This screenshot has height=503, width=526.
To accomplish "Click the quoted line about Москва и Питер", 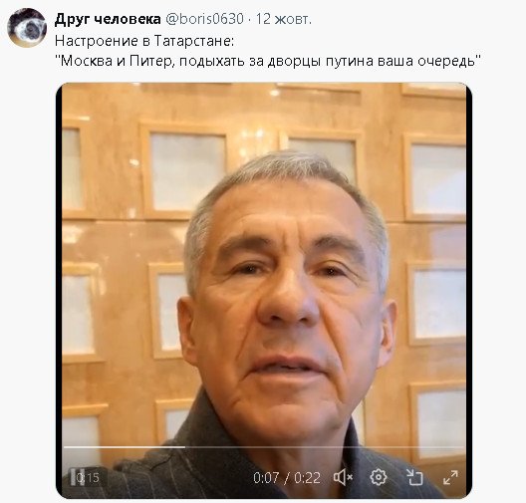I will click(x=268, y=61).
